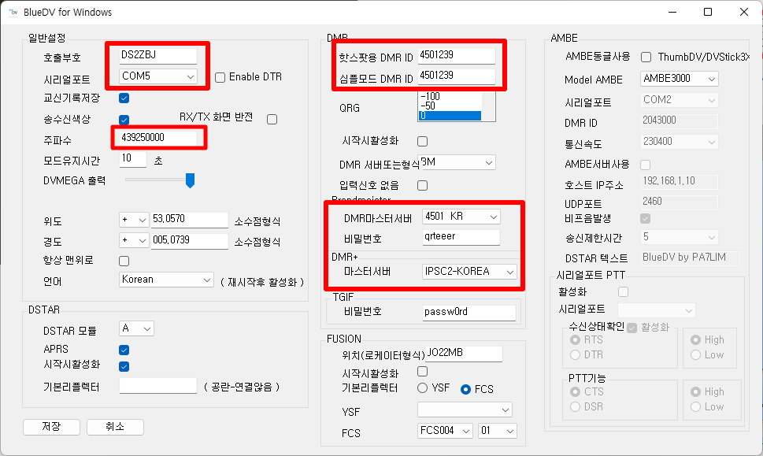Enable the 시리얼포트 PTT 활성화 checkbox

(623, 292)
